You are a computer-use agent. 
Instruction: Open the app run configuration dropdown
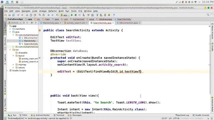pos(65,15)
